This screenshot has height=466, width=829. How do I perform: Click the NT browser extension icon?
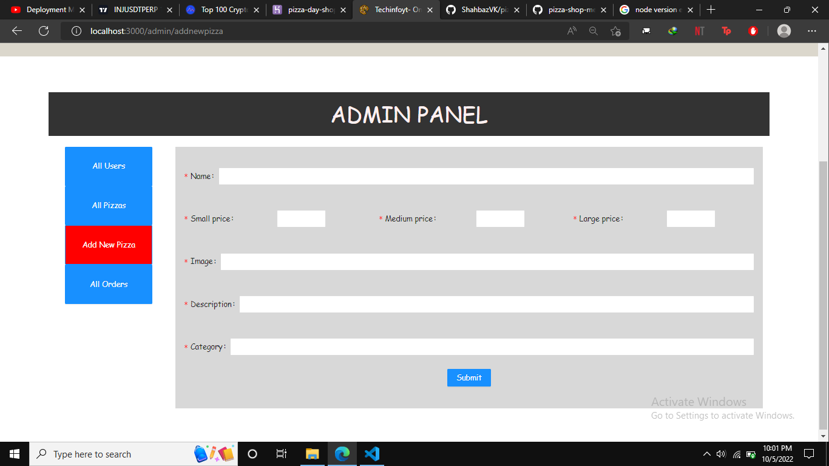(x=699, y=30)
